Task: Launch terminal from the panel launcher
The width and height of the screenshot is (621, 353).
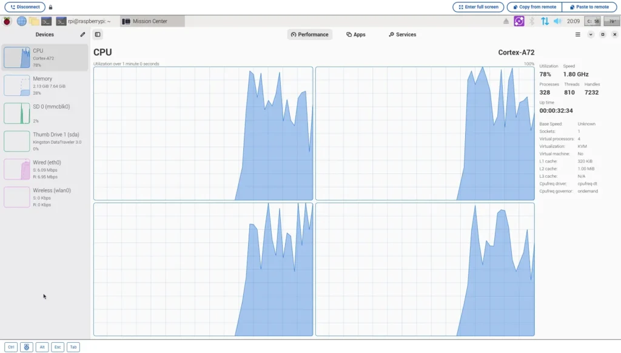Action: (46, 21)
